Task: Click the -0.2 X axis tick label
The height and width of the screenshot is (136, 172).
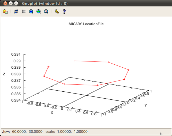Action: click(54, 107)
